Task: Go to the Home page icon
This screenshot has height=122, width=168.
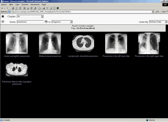Action: [20, 8]
